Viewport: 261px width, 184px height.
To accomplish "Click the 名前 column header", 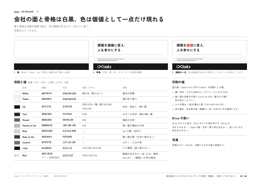I will [24, 88].
